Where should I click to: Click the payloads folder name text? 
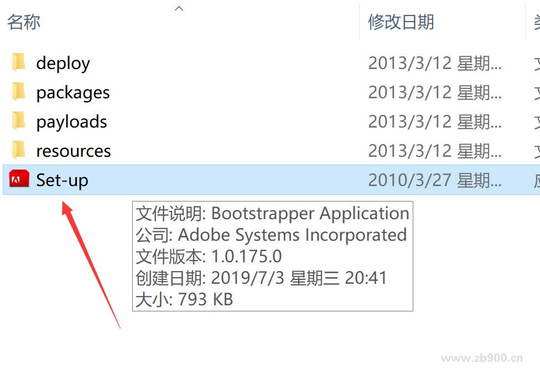click(x=72, y=122)
